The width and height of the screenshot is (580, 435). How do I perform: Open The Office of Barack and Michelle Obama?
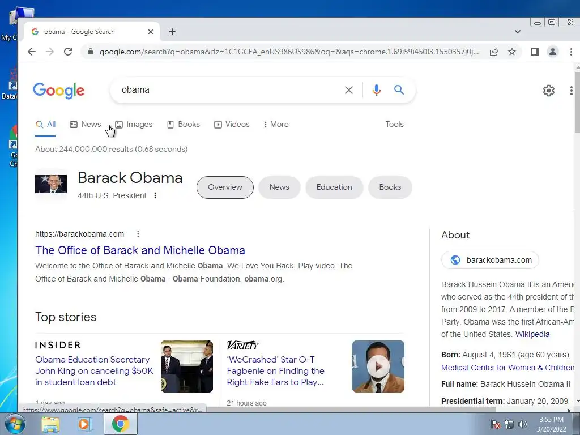(x=140, y=250)
